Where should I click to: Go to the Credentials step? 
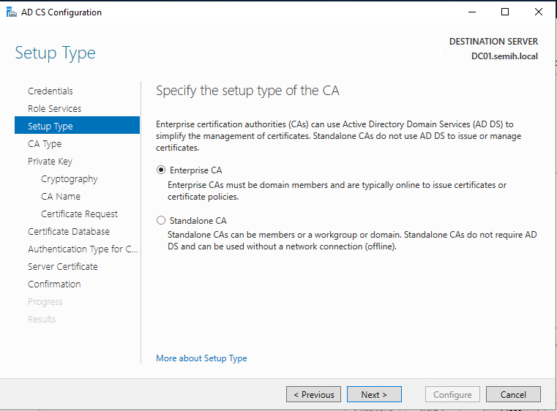point(51,91)
